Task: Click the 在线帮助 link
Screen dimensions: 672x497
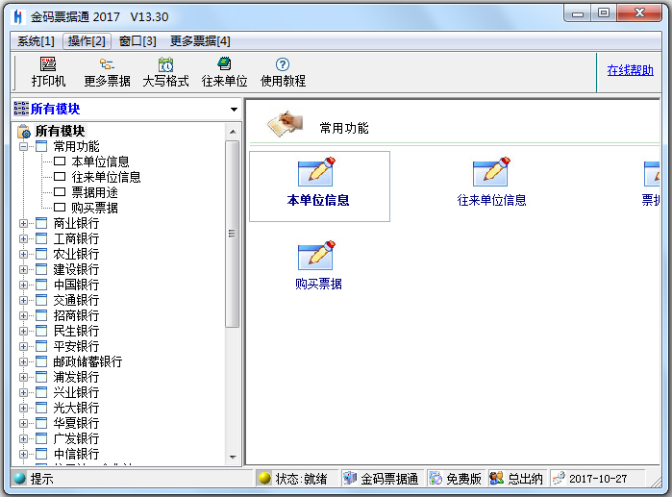Action: coord(630,70)
